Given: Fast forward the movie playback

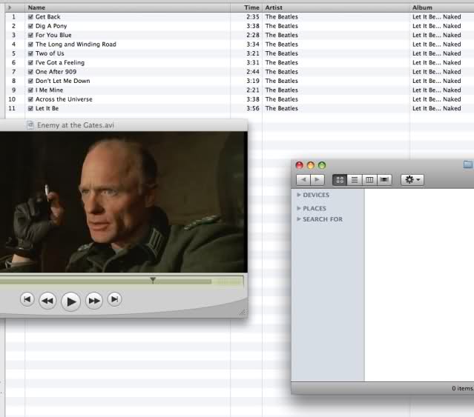Looking at the screenshot, I should [94, 301].
